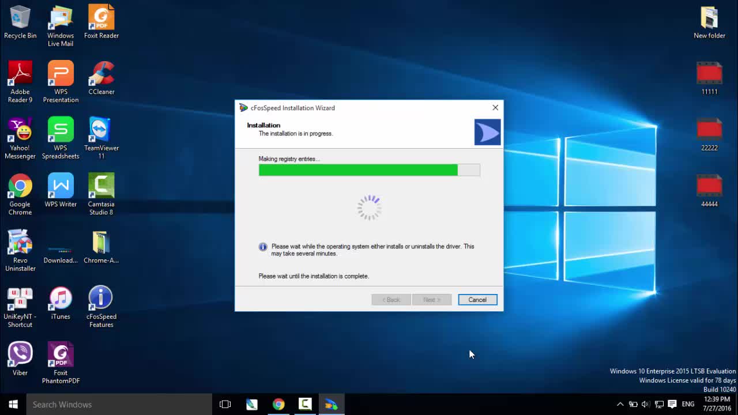Close the cFosSpeed Installation Wizard window
The width and height of the screenshot is (738, 415).
point(495,108)
